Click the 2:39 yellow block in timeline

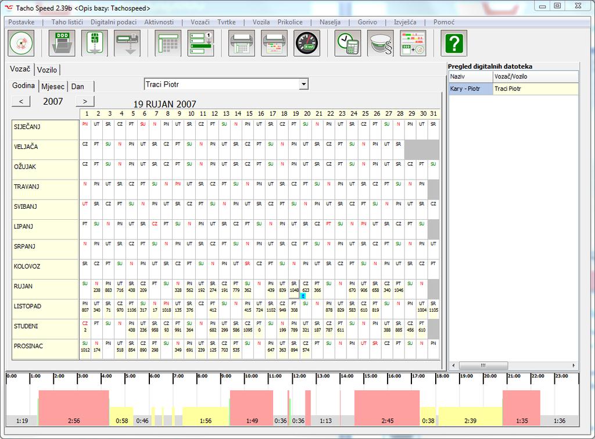pos(470,416)
